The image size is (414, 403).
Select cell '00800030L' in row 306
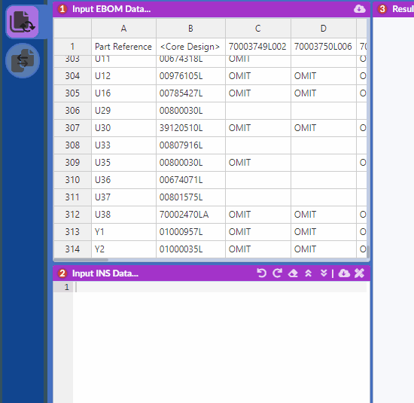pyautogui.click(x=190, y=111)
